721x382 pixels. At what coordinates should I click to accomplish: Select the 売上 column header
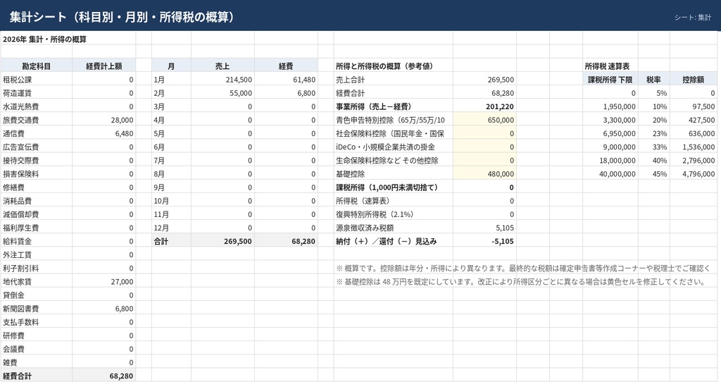(222, 66)
